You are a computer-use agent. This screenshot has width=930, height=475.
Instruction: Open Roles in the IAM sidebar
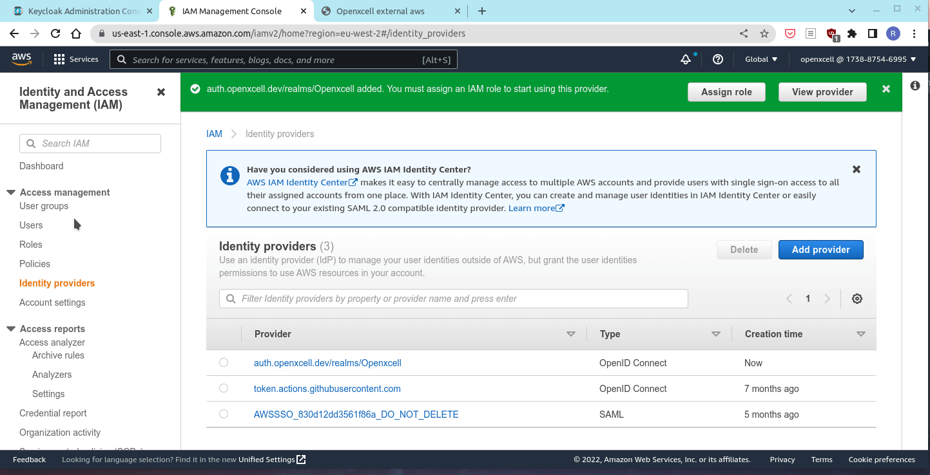[31, 245]
